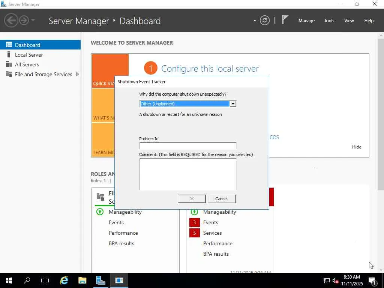Click the forward navigation arrow in Server Manager
The image size is (384, 288).
(x=24, y=20)
